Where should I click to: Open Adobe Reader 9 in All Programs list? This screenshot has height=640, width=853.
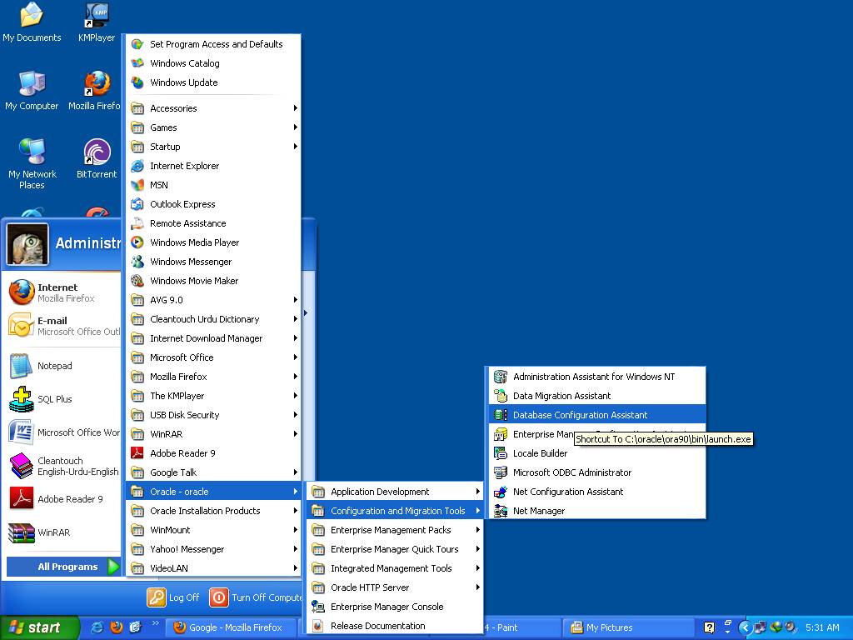point(213,453)
